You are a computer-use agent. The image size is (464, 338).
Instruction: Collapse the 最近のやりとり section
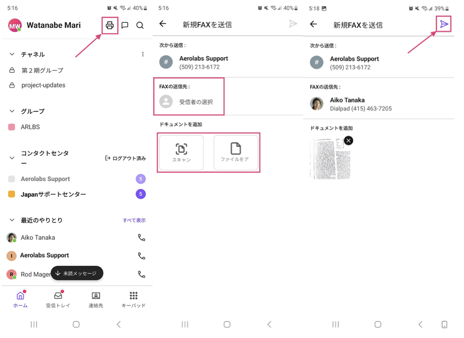coord(12,220)
